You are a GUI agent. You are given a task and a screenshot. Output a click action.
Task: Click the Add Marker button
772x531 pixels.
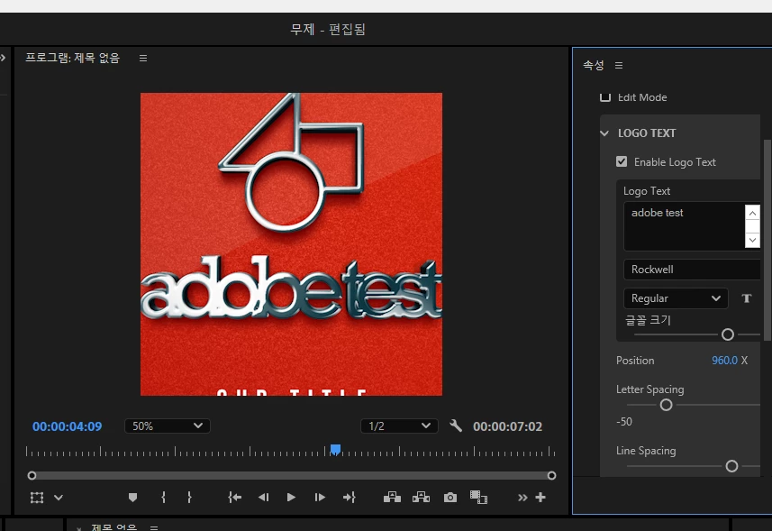(x=132, y=498)
